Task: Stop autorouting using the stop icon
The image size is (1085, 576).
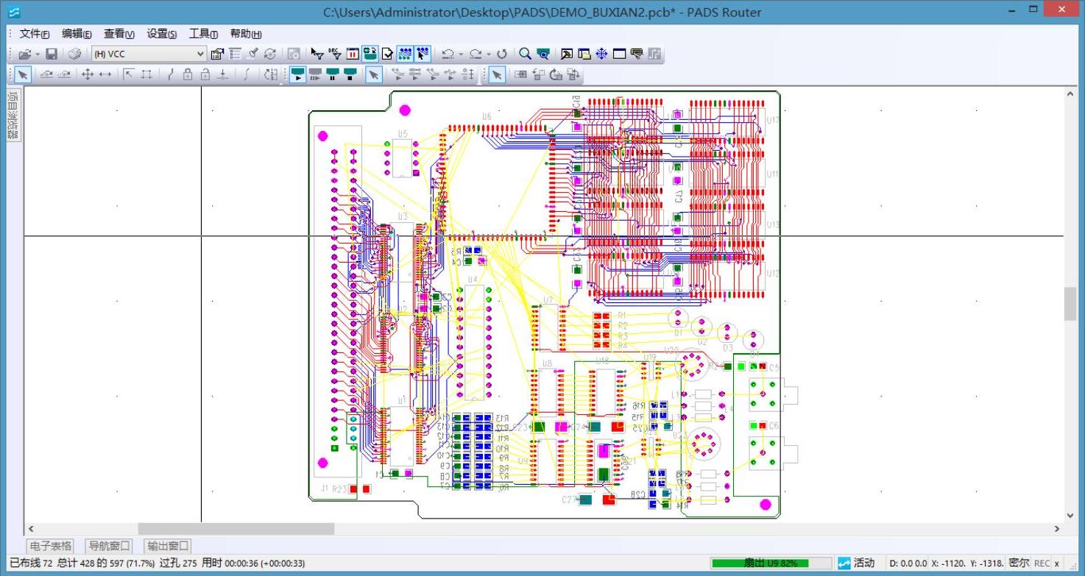Action: [350, 74]
